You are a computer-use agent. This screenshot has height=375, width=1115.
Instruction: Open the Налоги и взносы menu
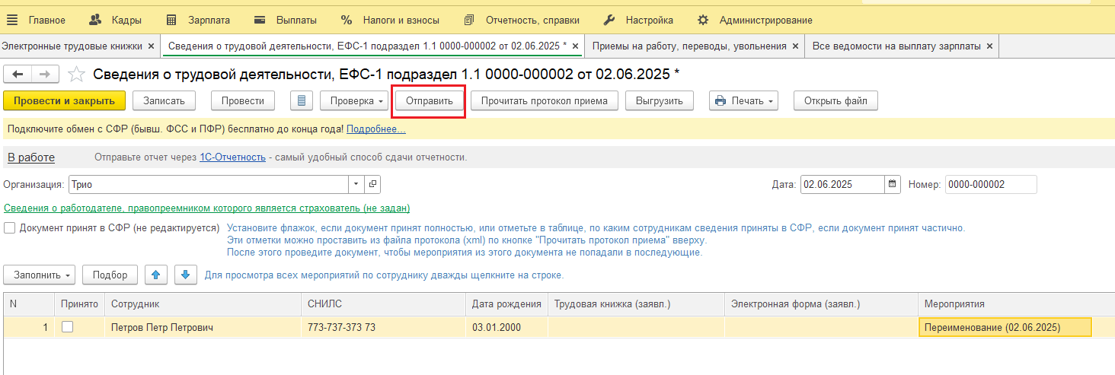[403, 20]
